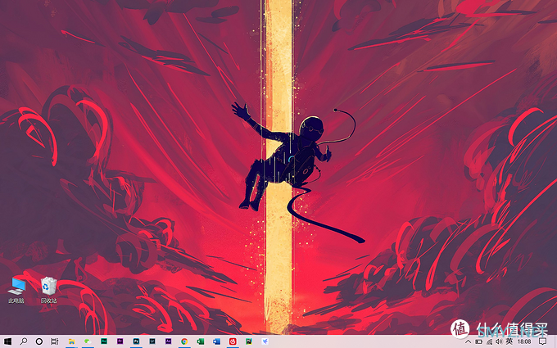Open the Windows Start menu
The height and width of the screenshot is (348, 557).
point(7,341)
